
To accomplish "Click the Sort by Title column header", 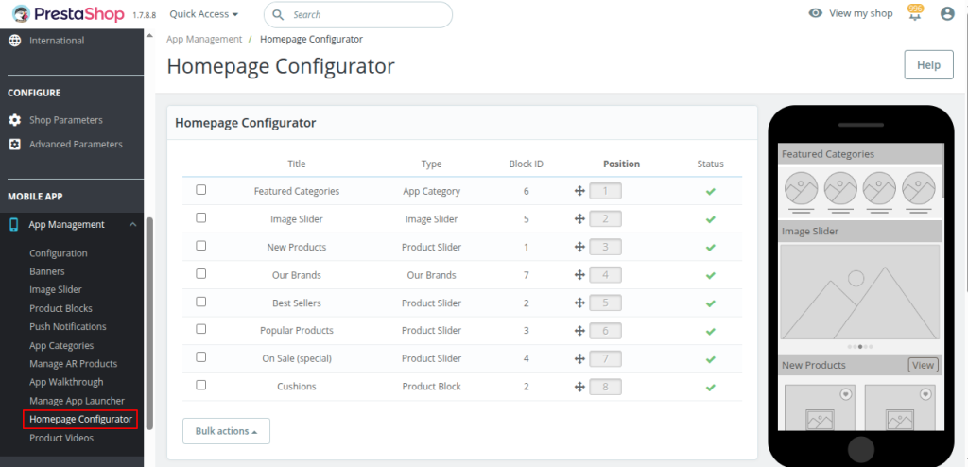I will pyautogui.click(x=296, y=164).
